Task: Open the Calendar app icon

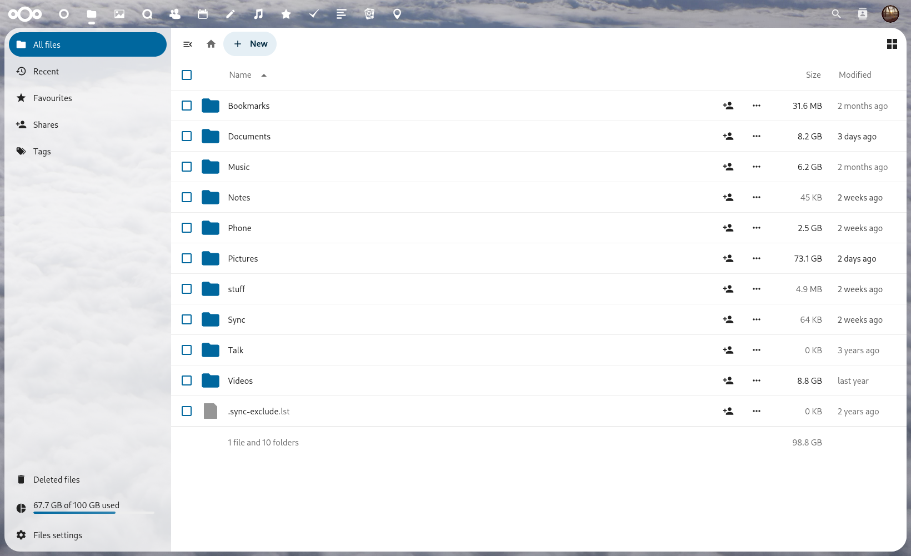Action: (203, 14)
